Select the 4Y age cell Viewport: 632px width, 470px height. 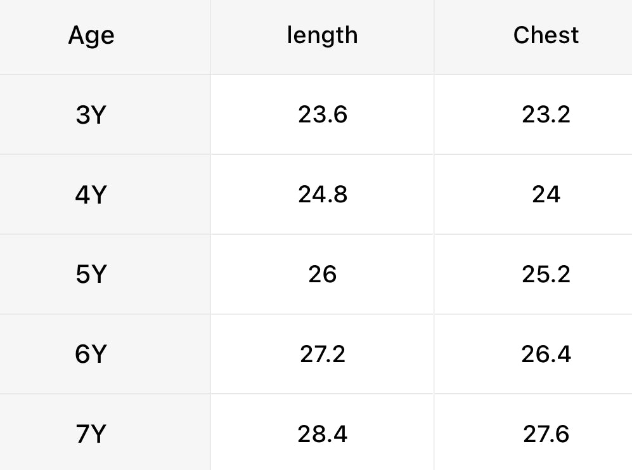tap(90, 195)
